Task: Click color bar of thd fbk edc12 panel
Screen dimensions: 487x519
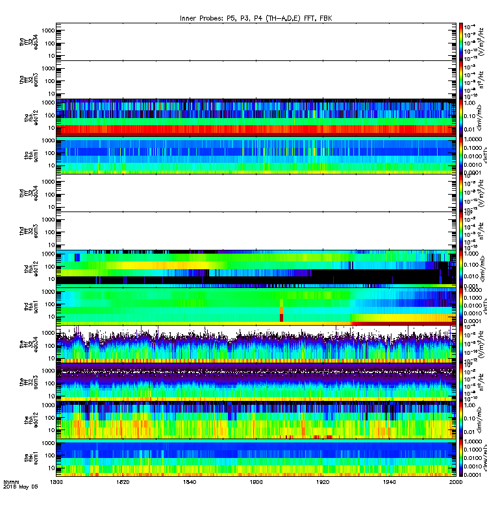Action: 461,269
